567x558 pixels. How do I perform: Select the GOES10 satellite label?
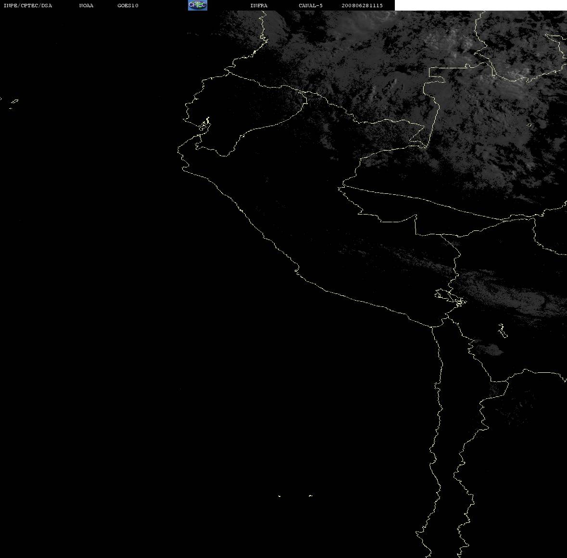(128, 5)
